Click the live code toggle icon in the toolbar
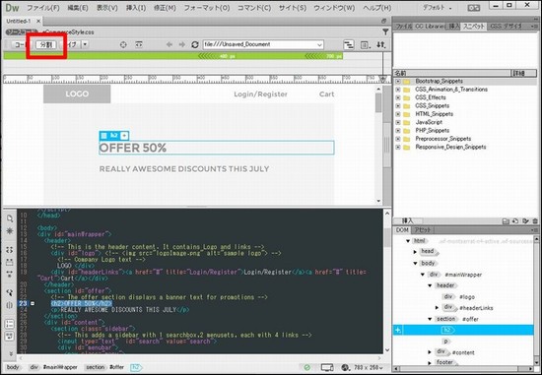Image resolution: width=542 pixels, height=375 pixels. (139, 45)
